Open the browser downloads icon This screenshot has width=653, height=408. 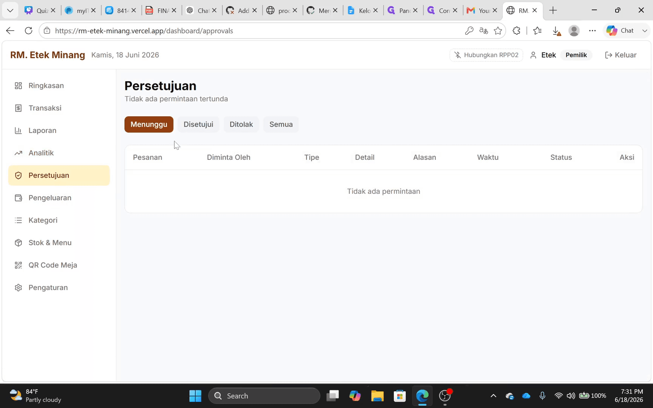(556, 31)
